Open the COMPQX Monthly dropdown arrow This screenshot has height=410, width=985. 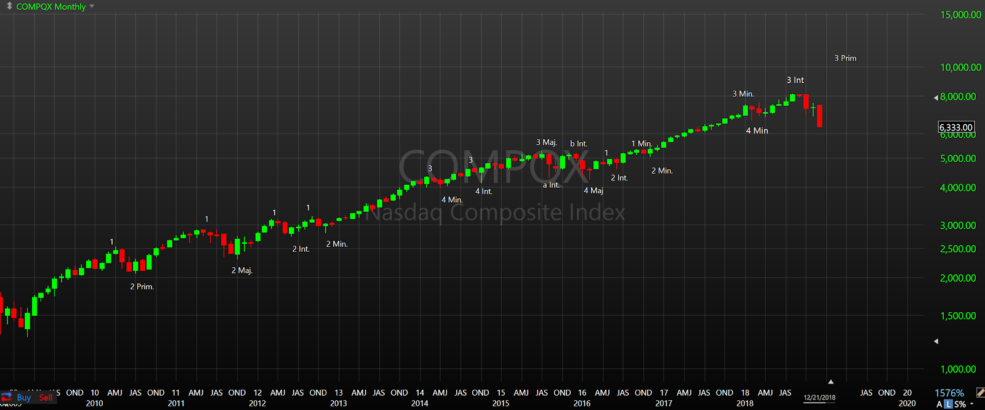click(92, 7)
